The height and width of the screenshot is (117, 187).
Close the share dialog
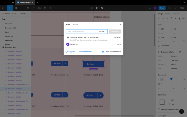(x=121, y=24)
